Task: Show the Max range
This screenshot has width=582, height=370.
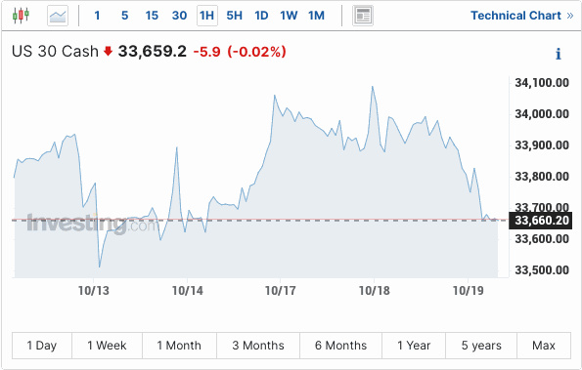Action: 544,346
